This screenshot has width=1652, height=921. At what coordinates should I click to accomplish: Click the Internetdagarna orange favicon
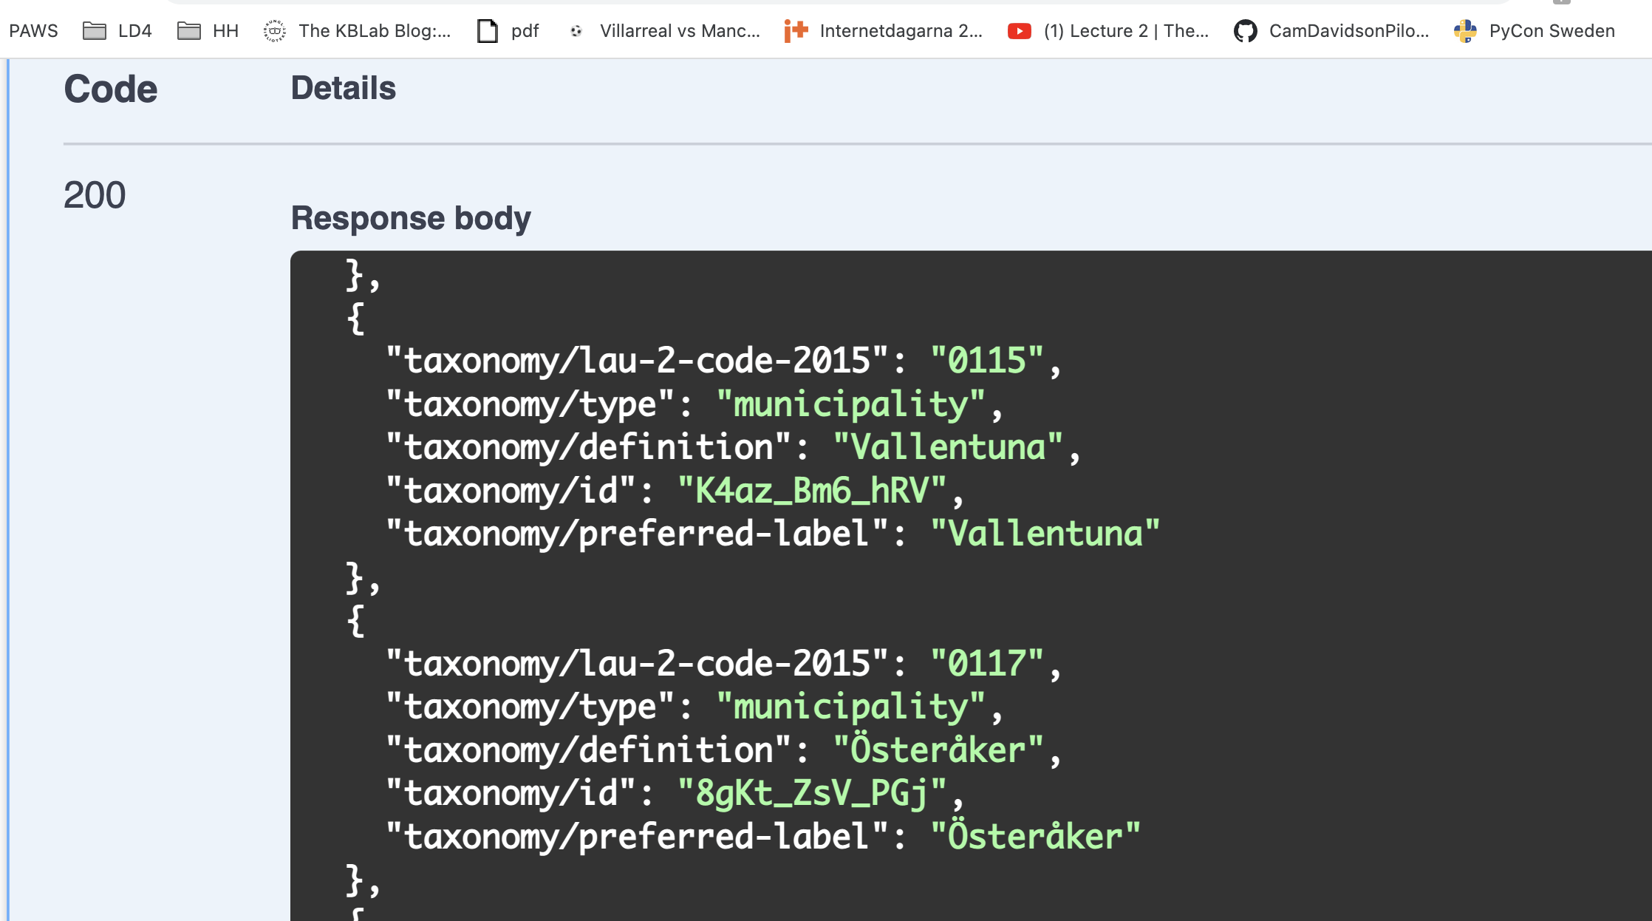pos(796,31)
